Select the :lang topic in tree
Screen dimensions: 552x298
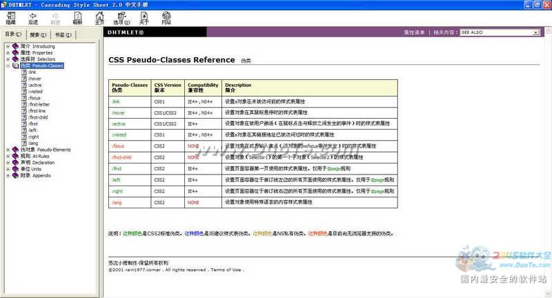[32, 143]
